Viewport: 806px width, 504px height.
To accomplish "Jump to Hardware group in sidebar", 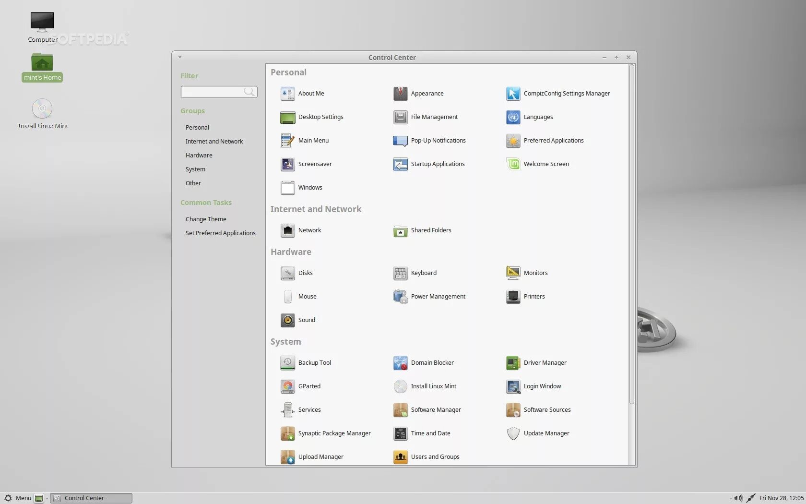I will click(199, 156).
